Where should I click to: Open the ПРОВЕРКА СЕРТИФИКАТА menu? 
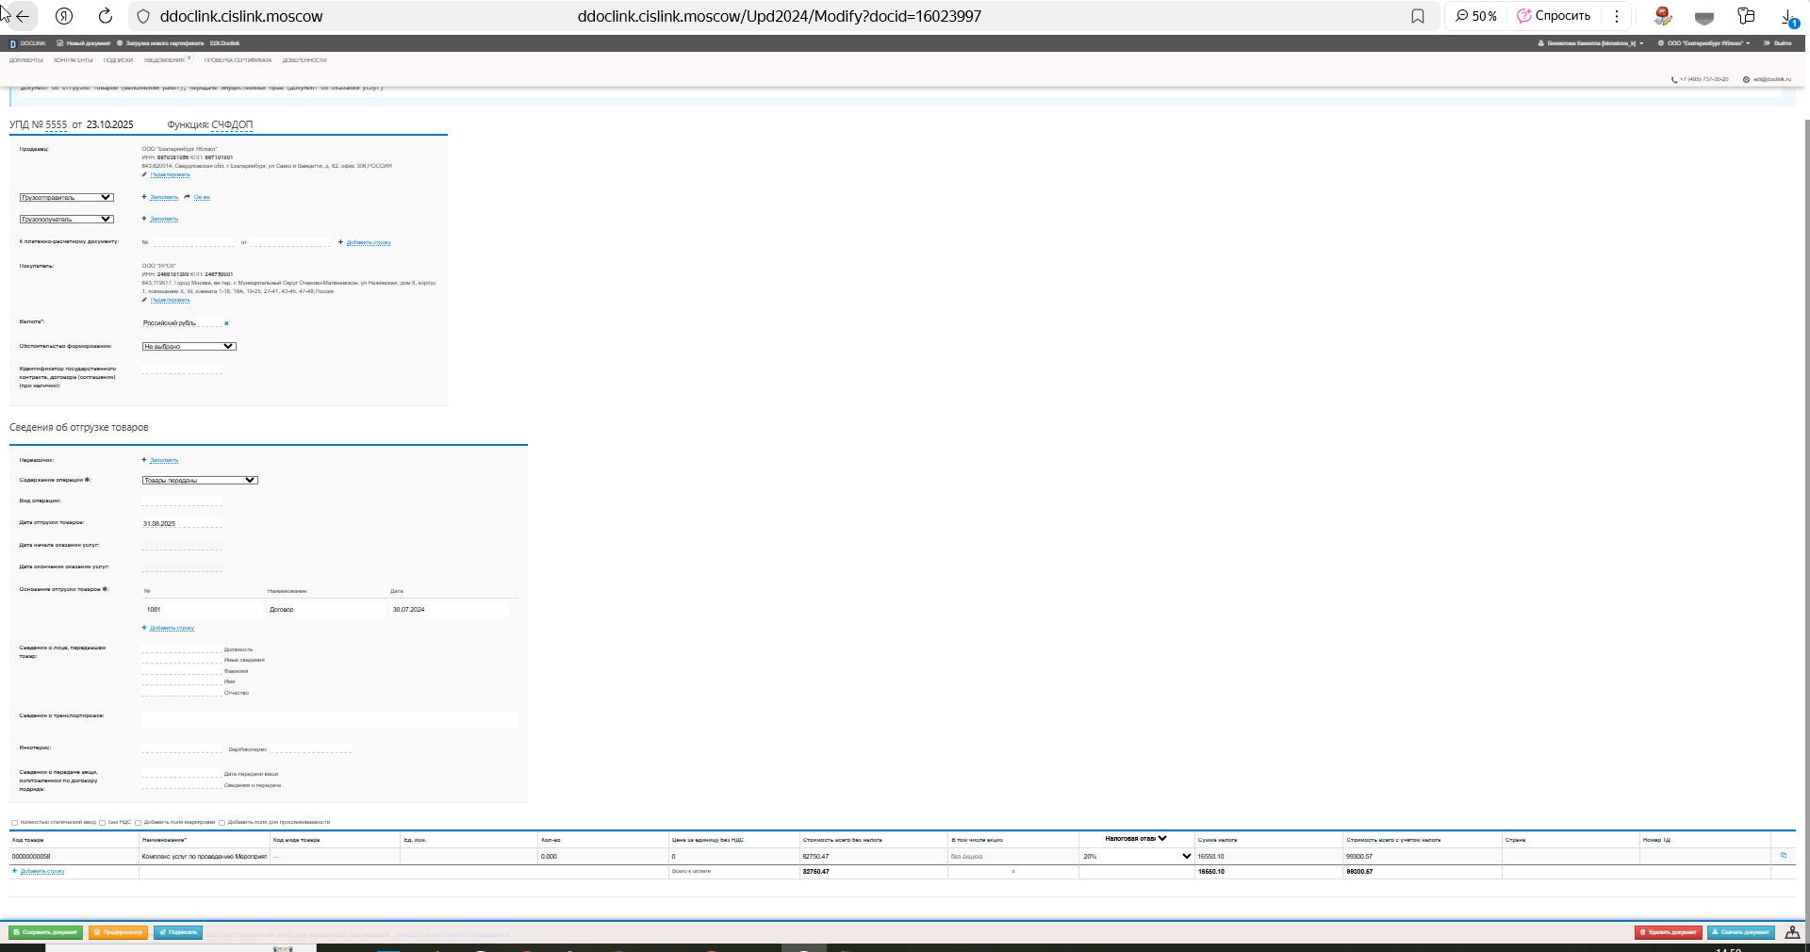pyautogui.click(x=238, y=60)
